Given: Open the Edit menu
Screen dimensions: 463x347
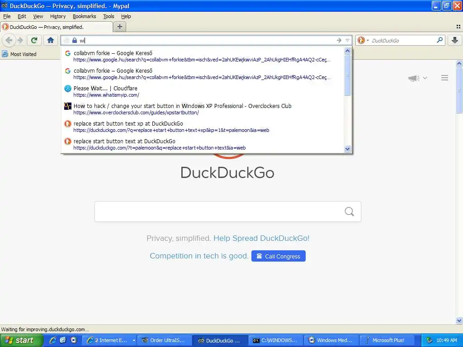Looking at the screenshot, I should [22, 16].
